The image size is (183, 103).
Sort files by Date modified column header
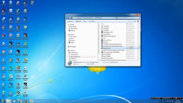coord(130,24)
